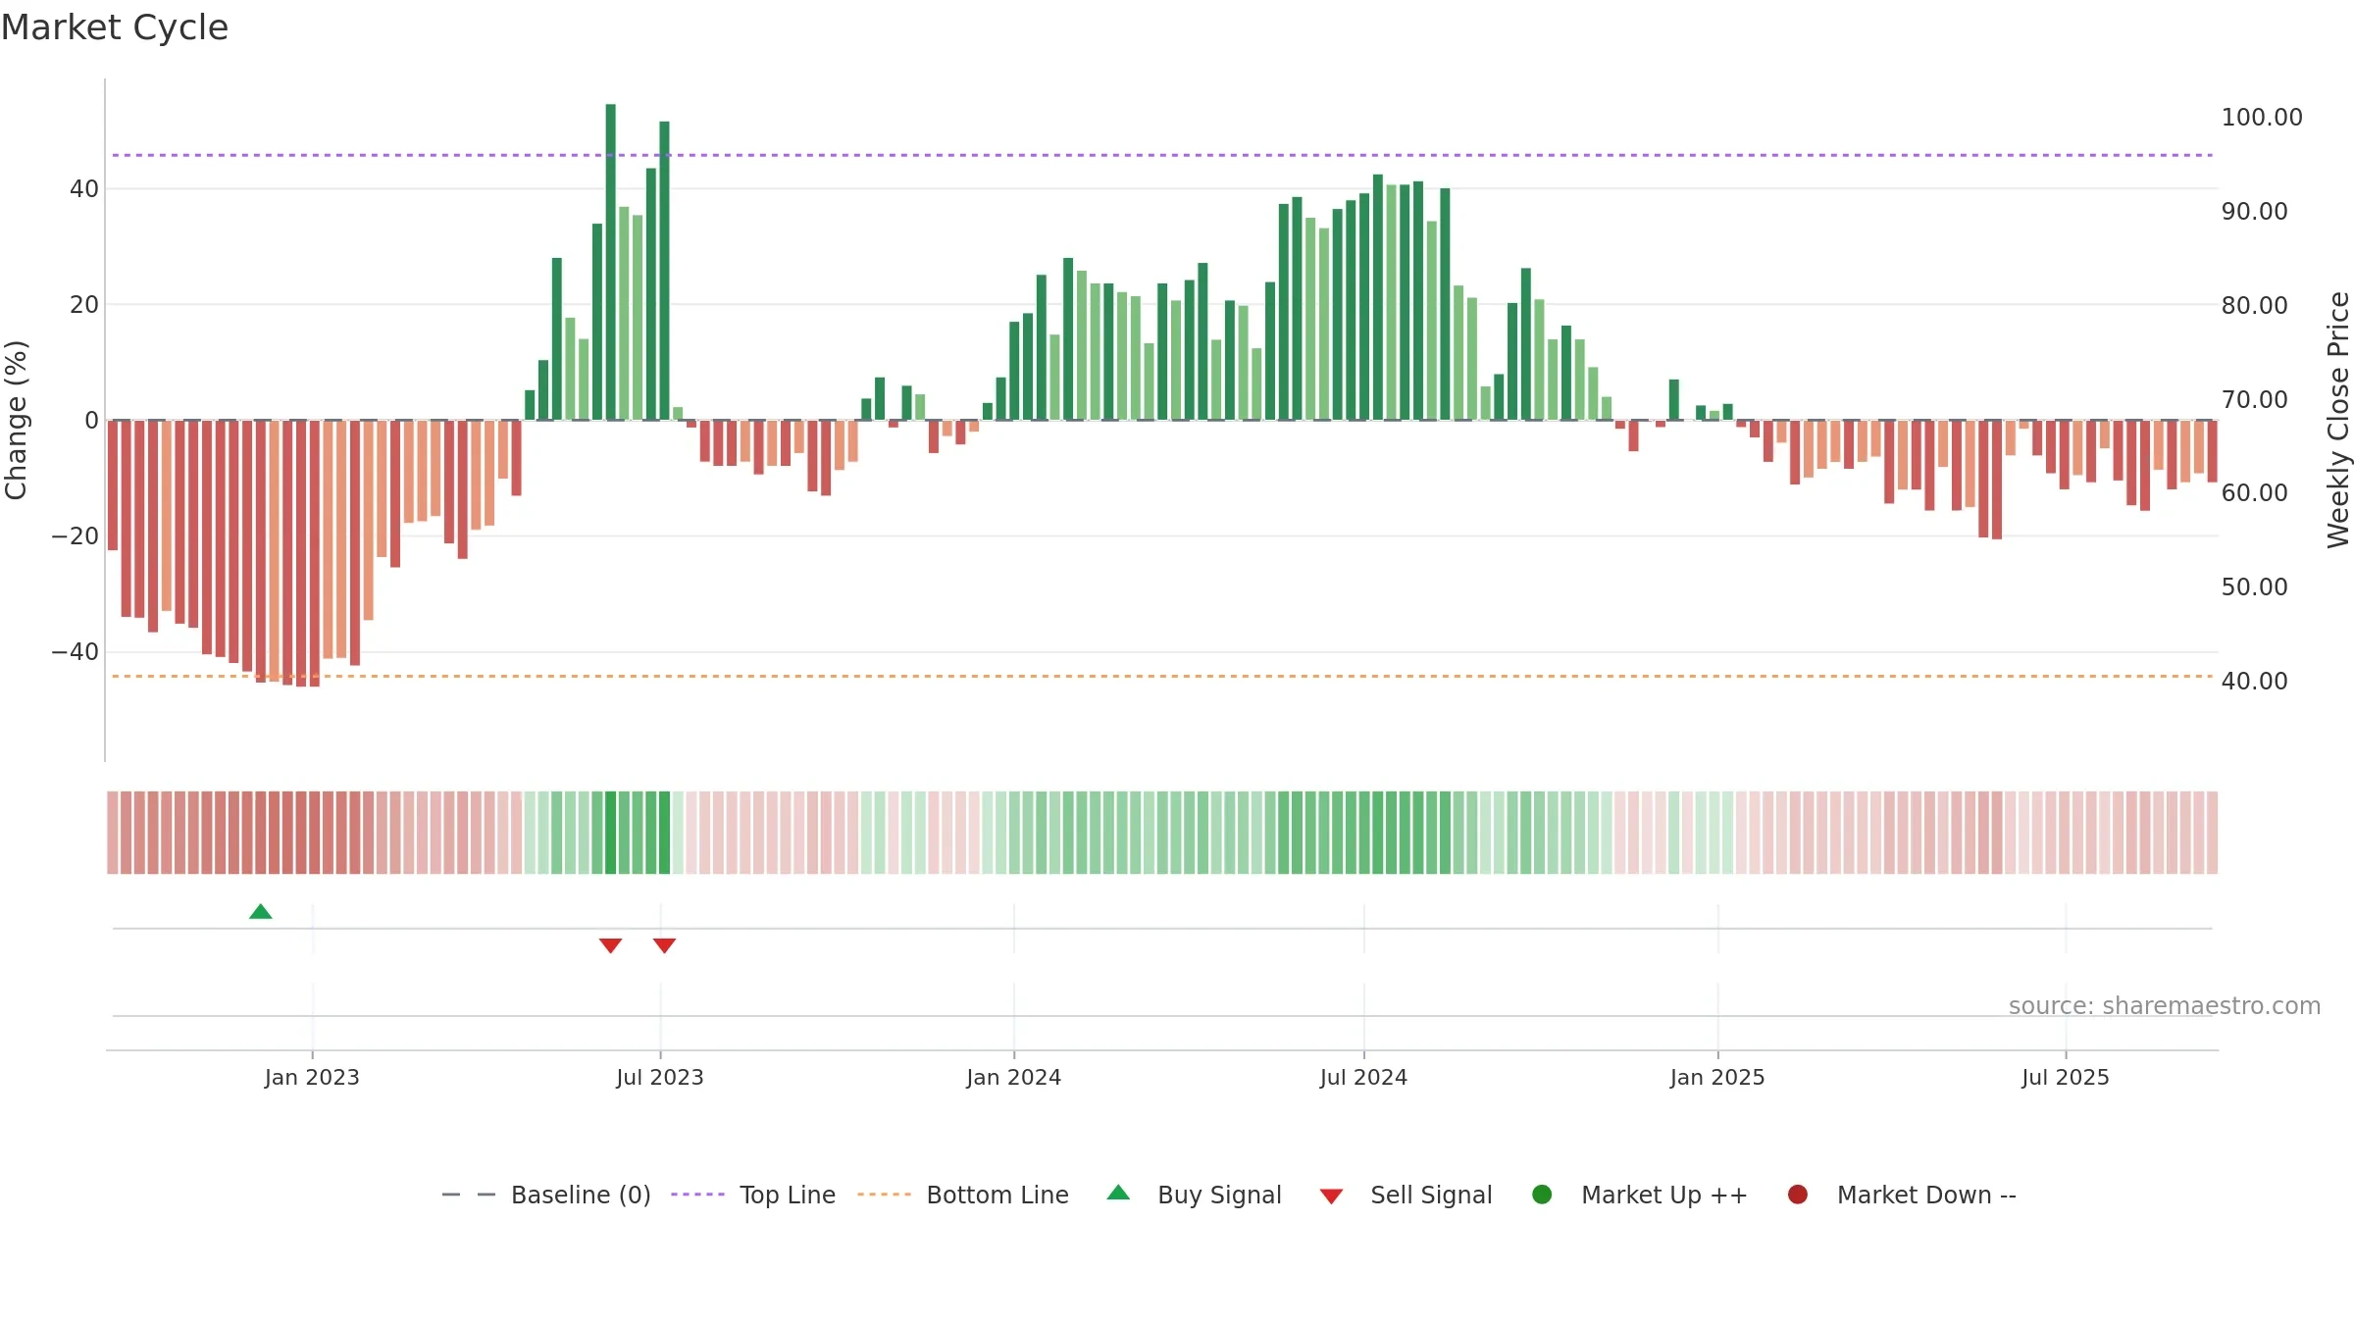
Task: Click the Weekly Close Price axis title
Action: (2338, 420)
